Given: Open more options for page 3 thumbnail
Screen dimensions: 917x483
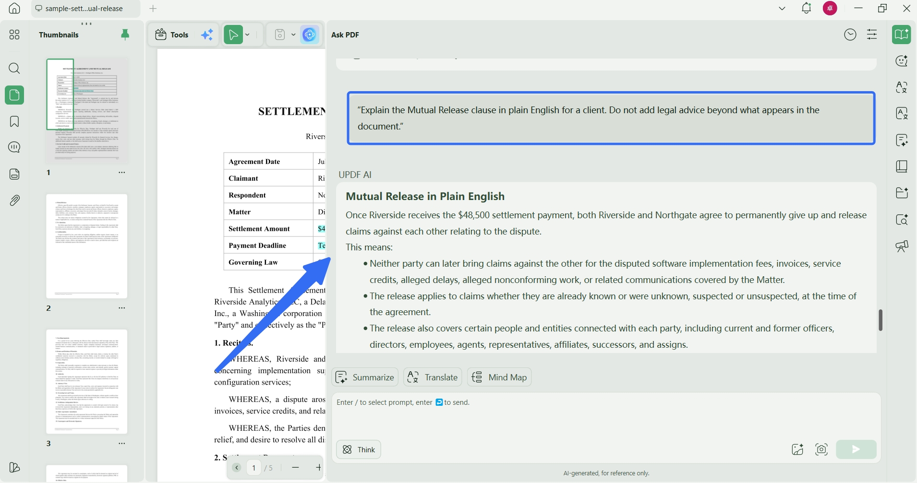Looking at the screenshot, I should click(x=122, y=444).
